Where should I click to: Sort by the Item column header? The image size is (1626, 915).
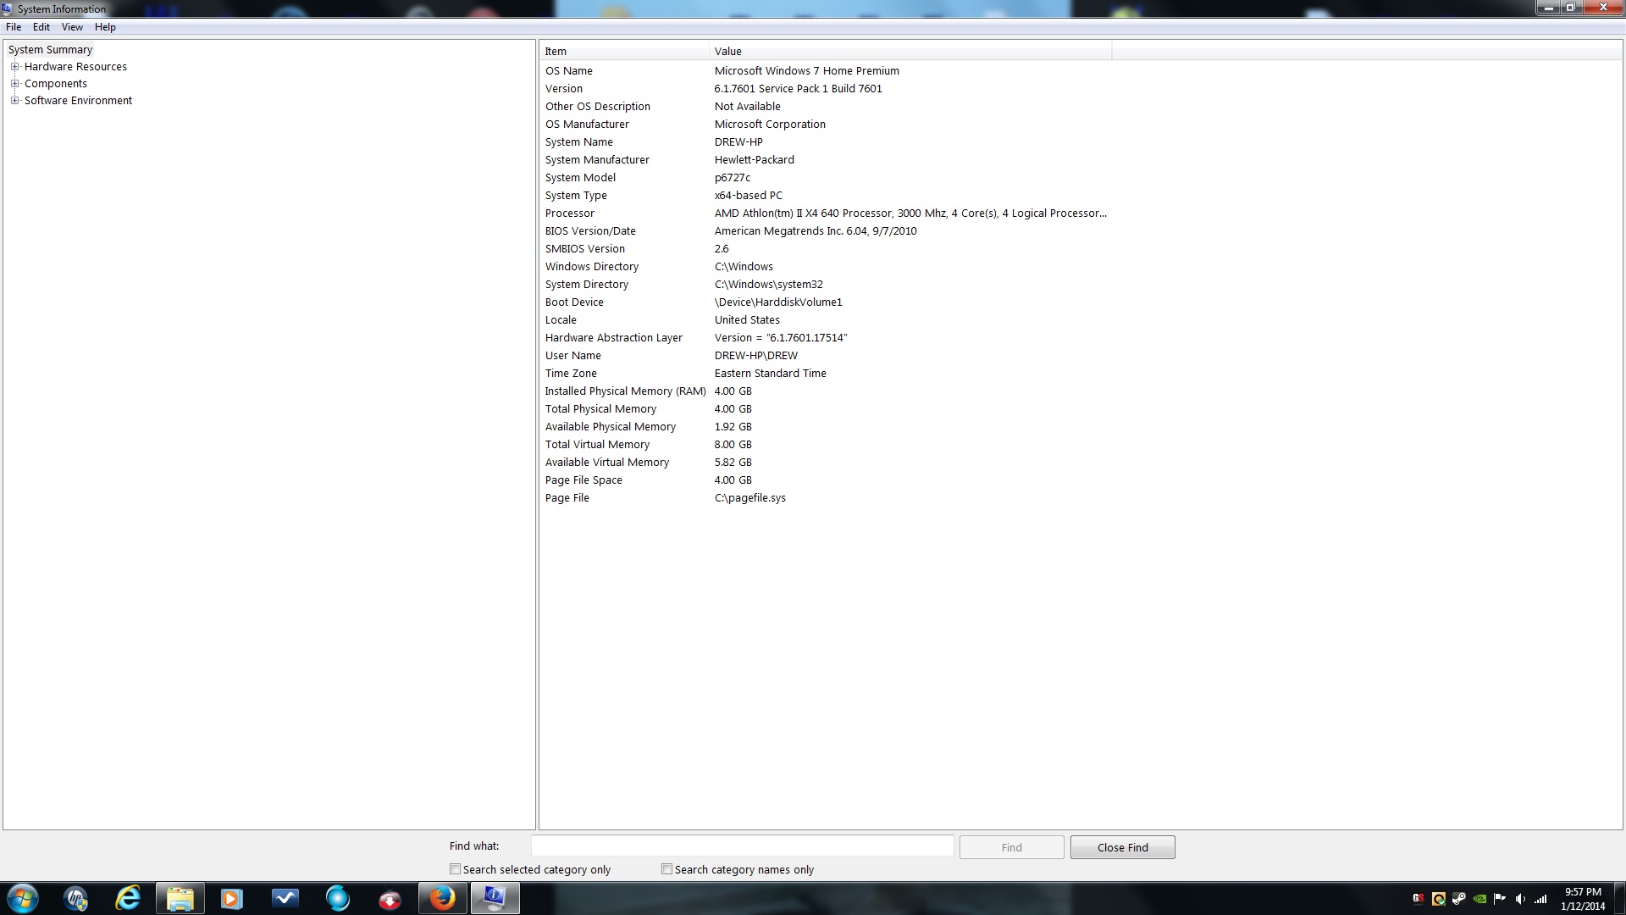[624, 51]
